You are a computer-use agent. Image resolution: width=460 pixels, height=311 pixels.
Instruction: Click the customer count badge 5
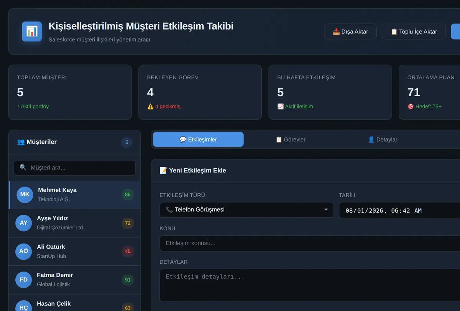pos(127,143)
